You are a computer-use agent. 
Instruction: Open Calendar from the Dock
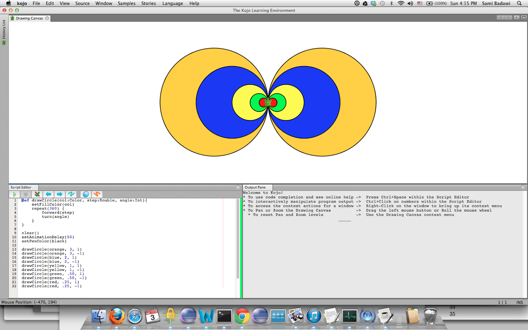tap(152, 316)
